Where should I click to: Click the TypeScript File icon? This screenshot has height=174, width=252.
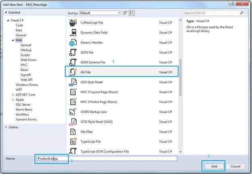click(73, 141)
